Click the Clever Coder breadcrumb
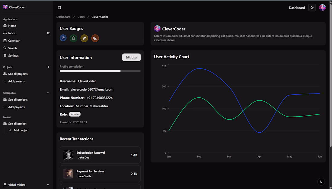The width and height of the screenshot is (332, 189). pos(100,17)
